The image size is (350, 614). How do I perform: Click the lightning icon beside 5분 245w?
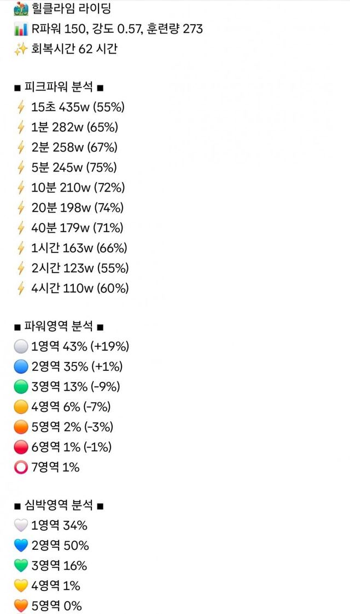pos(21,168)
